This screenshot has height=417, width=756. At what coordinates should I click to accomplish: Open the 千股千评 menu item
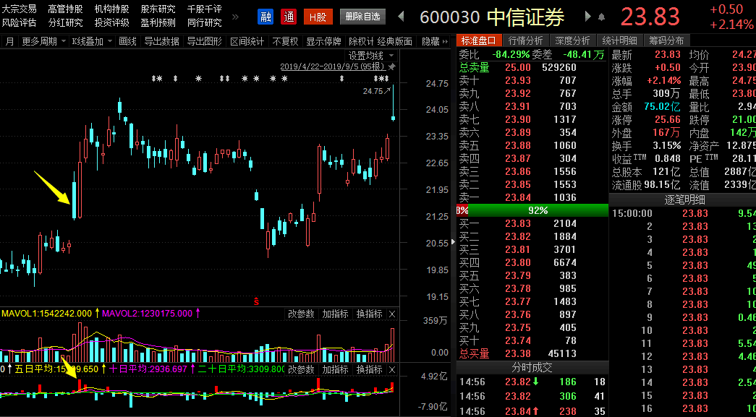205,9
